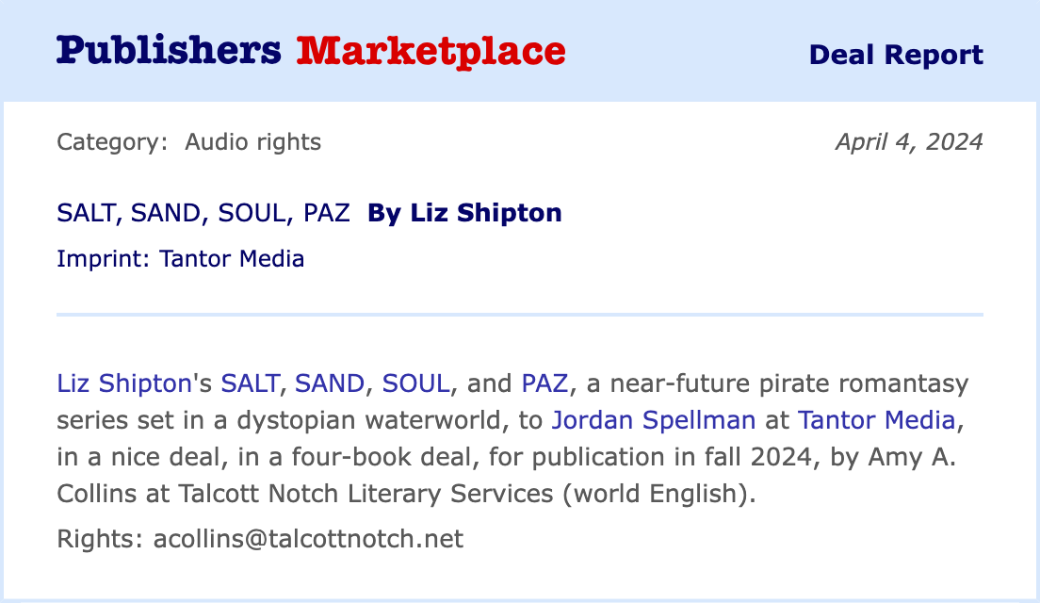Image resolution: width=1040 pixels, height=603 pixels.
Task: Click the "Category: Audio rights" text
Action: click(x=188, y=142)
